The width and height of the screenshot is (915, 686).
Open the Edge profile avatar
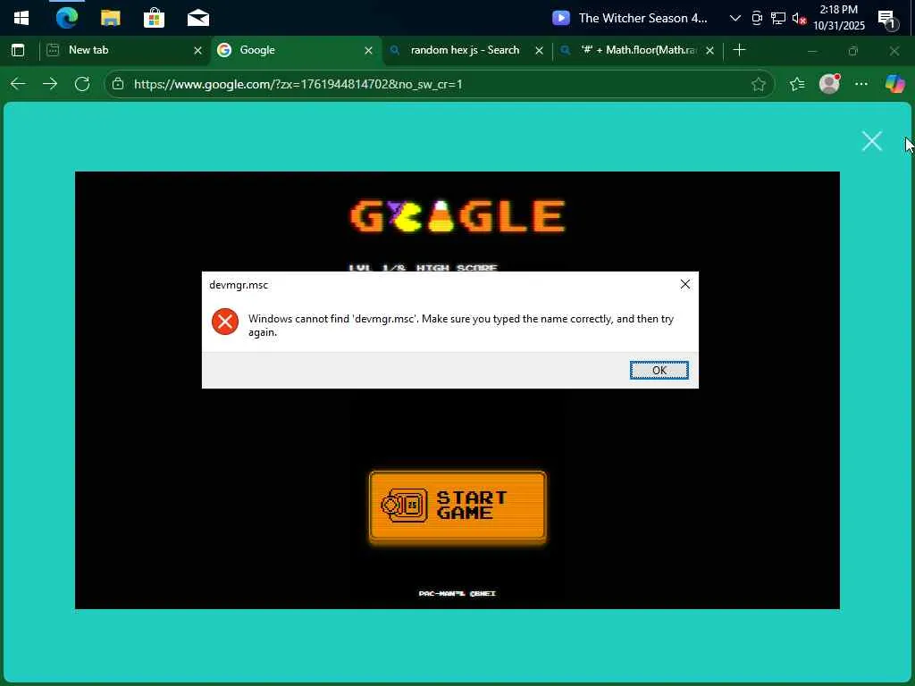[829, 84]
